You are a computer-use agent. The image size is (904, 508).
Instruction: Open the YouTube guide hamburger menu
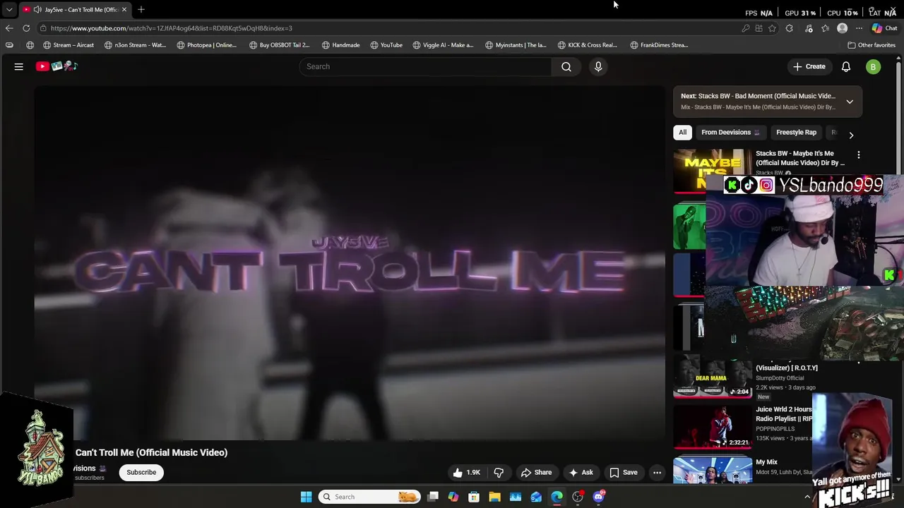pyautogui.click(x=19, y=66)
